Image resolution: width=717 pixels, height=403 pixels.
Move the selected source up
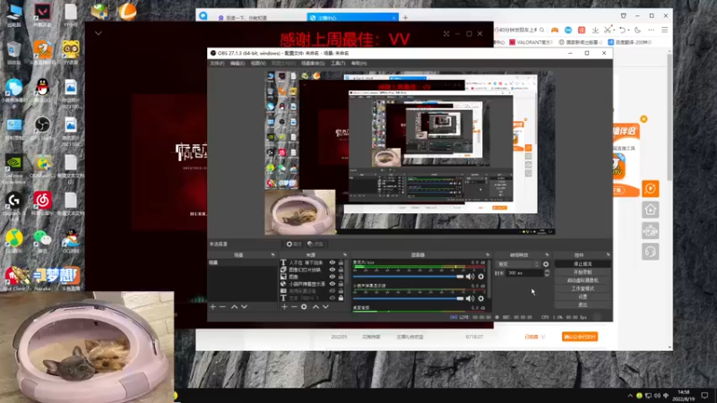coord(315,307)
